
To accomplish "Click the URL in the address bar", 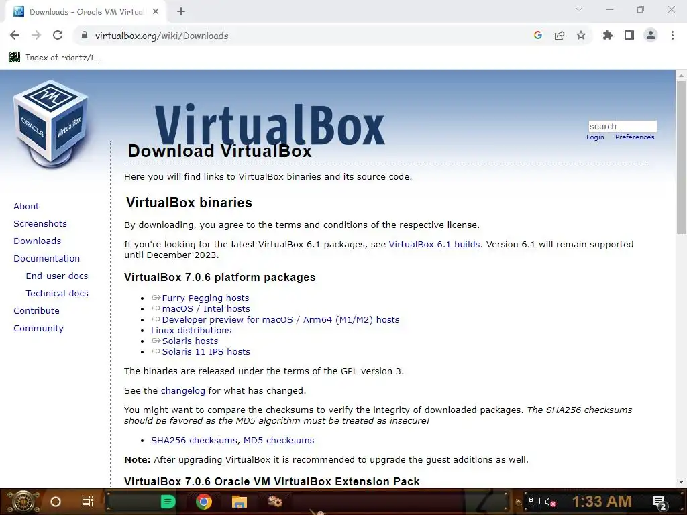I will (162, 36).
